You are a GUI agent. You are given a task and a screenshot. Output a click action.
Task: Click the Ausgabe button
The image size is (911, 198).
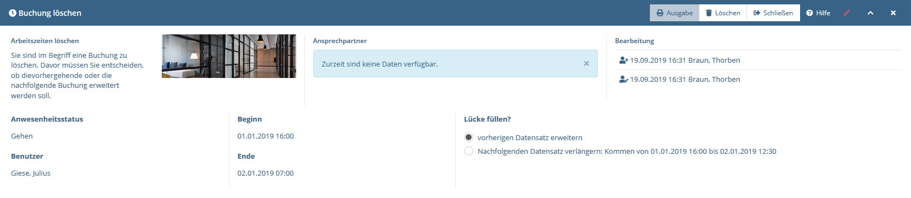[x=674, y=13]
